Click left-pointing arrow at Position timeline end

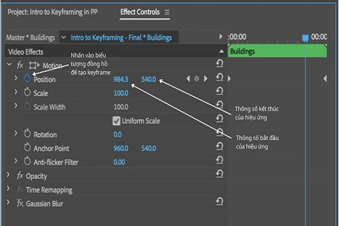point(325,79)
